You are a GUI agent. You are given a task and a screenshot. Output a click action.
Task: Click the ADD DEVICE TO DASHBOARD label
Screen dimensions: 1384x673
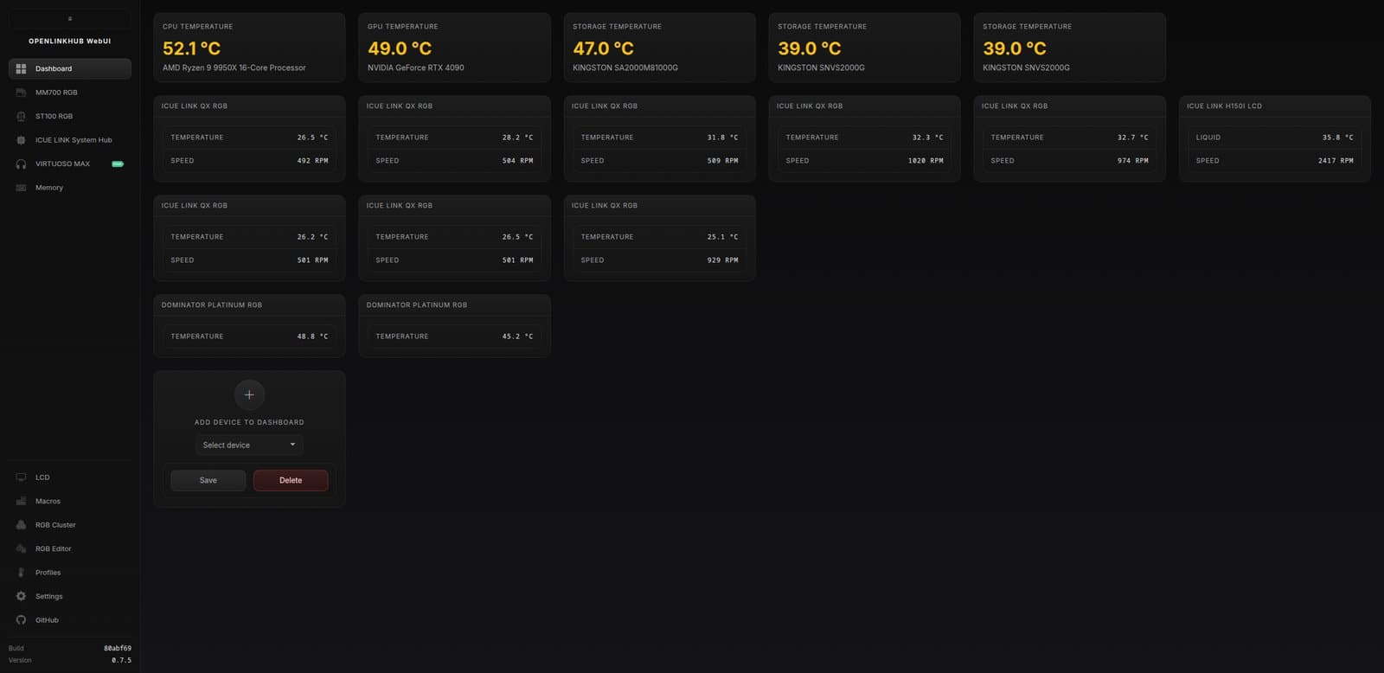tap(249, 422)
